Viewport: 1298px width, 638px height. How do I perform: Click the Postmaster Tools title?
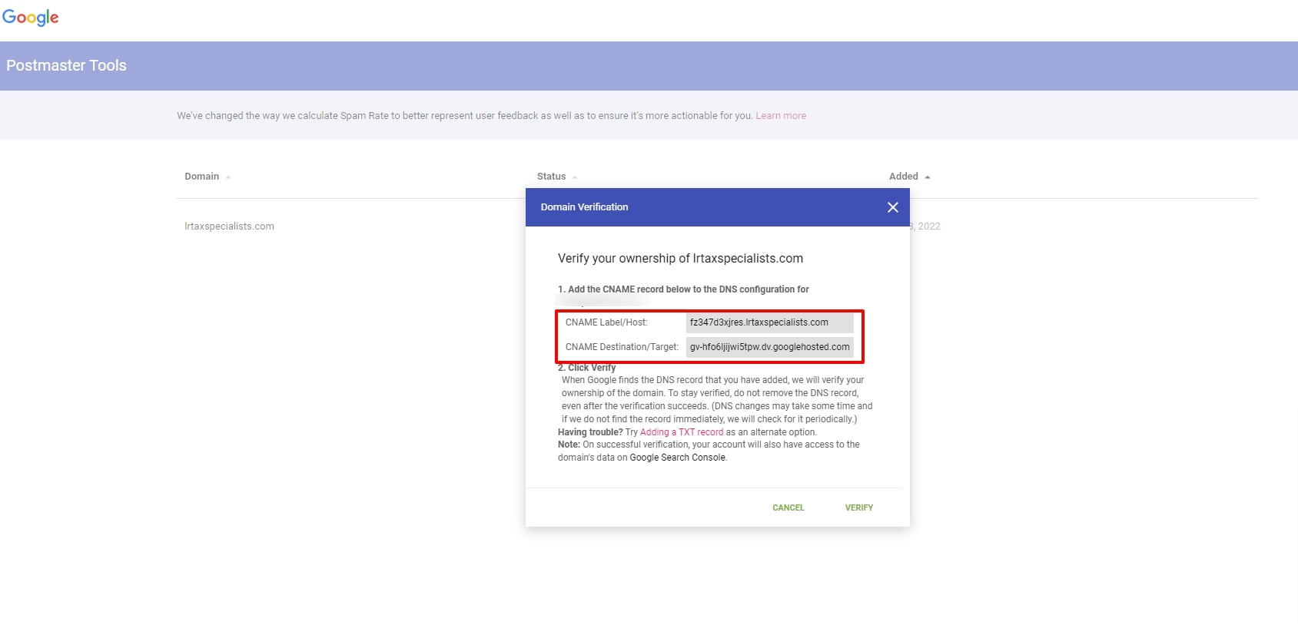(x=66, y=65)
